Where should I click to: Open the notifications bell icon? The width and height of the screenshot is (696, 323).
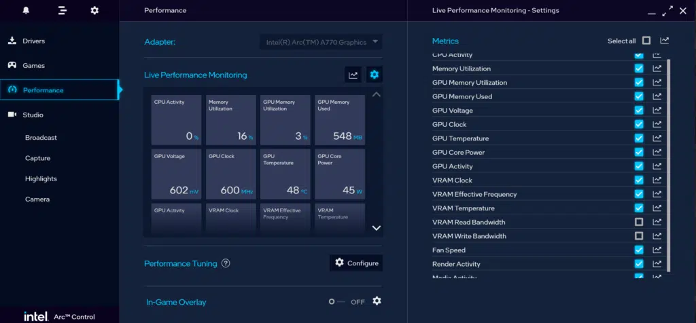(26, 10)
